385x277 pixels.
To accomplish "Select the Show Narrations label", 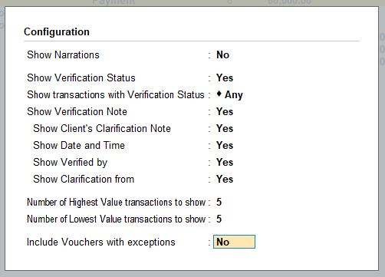I will tap(63, 54).
